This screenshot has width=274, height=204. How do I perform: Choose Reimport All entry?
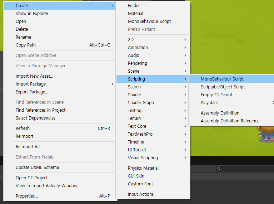pyautogui.click(x=60, y=147)
